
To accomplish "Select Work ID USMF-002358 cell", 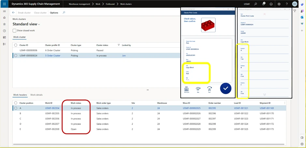I will [52, 129].
